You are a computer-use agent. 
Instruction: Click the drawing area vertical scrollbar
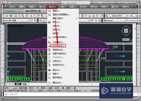(x=134, y=53)
